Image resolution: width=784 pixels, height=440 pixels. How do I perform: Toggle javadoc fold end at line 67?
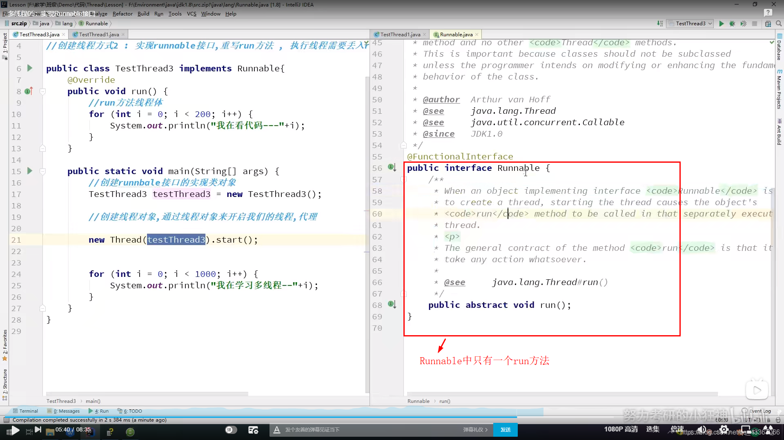[403, 294]
